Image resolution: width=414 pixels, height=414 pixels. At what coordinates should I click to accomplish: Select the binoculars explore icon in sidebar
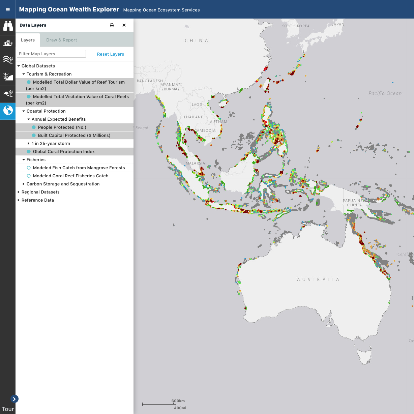[8, 26]
